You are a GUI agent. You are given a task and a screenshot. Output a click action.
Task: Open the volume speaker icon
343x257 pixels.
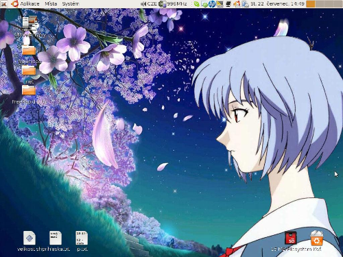coord(143,4)
